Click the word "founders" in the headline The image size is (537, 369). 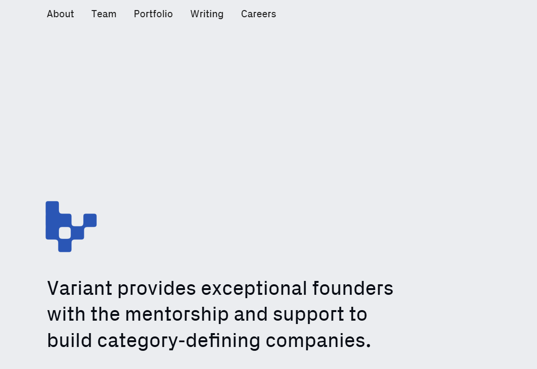(x=353, y=289)
